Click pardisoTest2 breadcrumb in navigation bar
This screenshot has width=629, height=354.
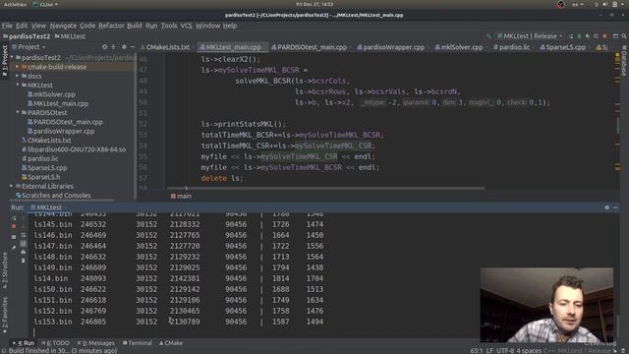point(27,36)
